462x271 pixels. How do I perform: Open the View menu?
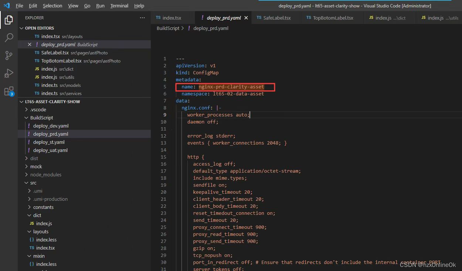(73, 6)
